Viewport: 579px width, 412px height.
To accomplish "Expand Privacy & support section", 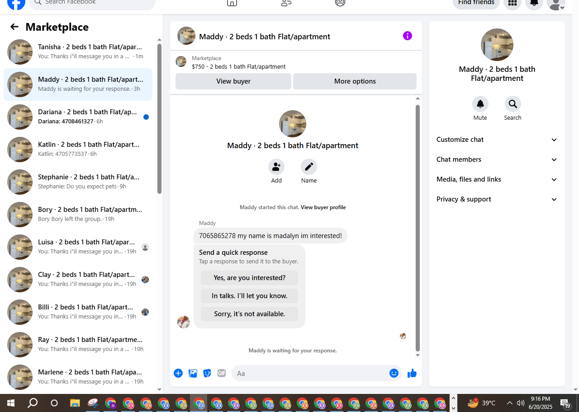I will (x=497, y=199).
